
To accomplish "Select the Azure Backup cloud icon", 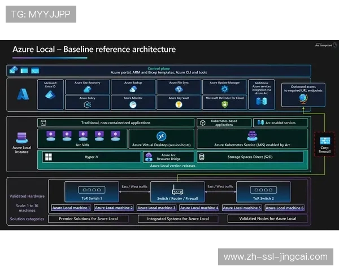I will point(134,89).
